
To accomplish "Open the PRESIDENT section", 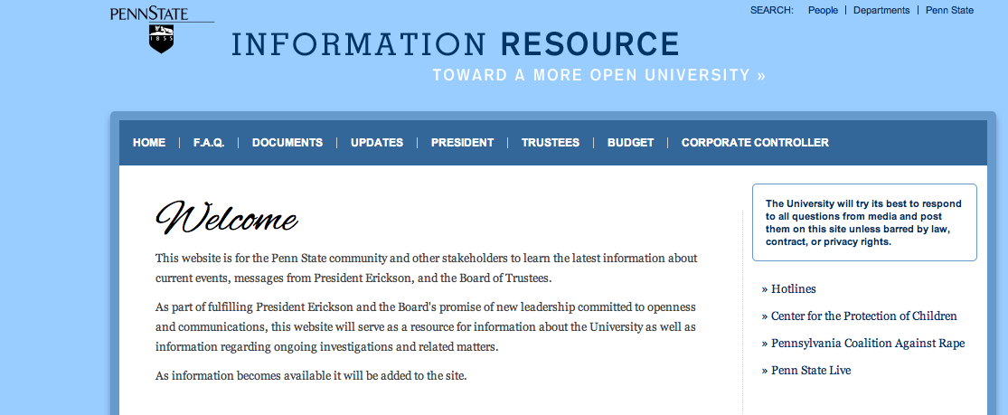I will click(x=462, y=143).
